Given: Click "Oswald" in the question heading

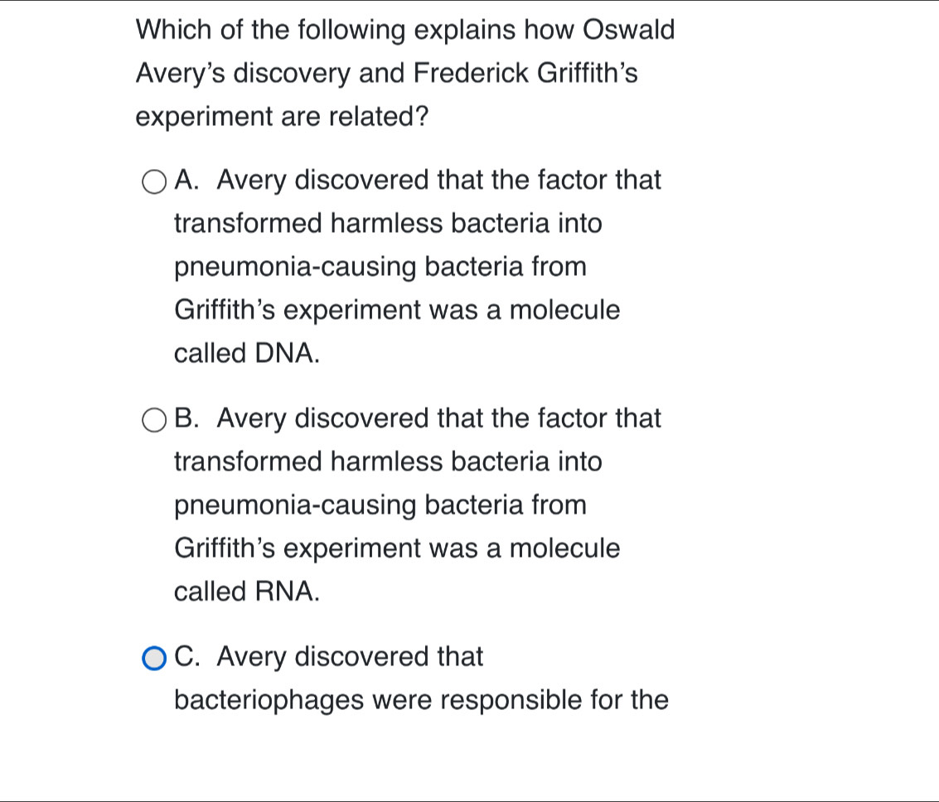Looking at the screenshot, I should 630,31.
